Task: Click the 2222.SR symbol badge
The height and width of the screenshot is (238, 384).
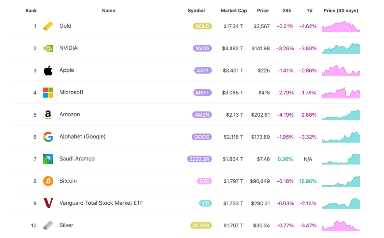Action: click(x=199, y=159)
